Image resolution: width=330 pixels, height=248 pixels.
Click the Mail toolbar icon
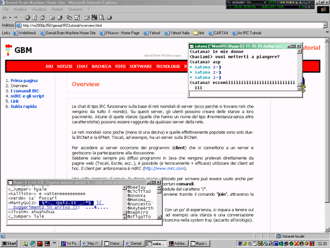coord(87,18)
